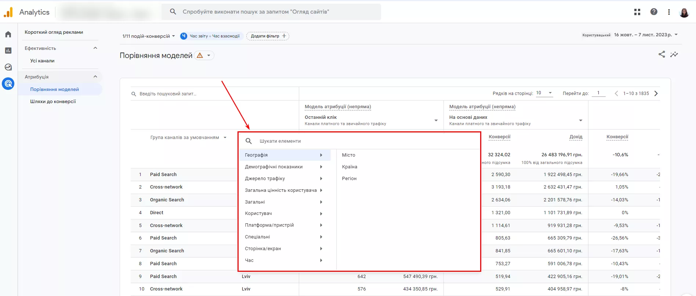Click the search magnifier in top bar

point(173,12)
